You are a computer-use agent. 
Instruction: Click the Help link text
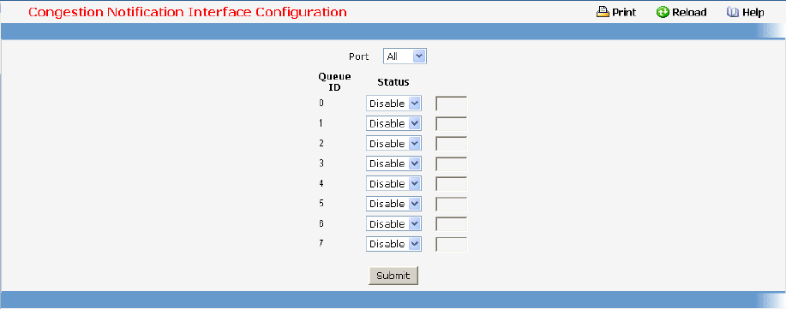[753, 13]
